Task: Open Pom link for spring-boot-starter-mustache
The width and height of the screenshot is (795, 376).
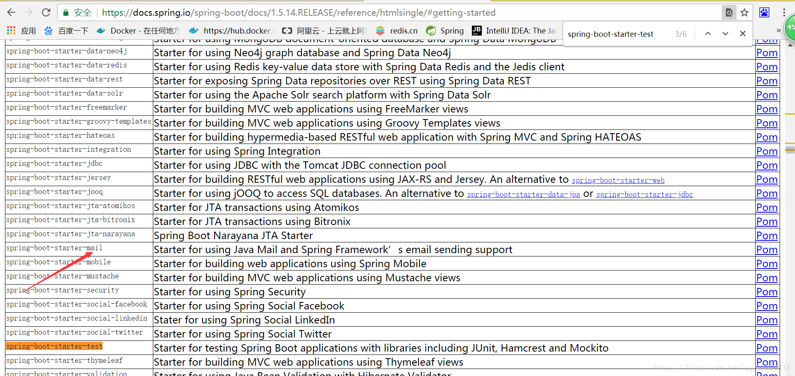Action: [767, 278]
